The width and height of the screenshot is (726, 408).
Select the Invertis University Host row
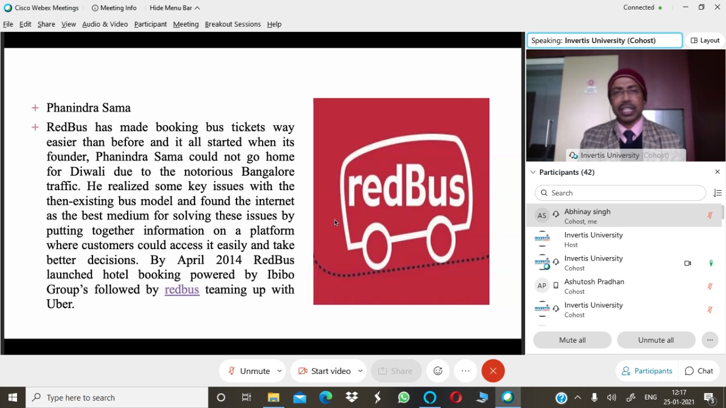pos(624,239)
